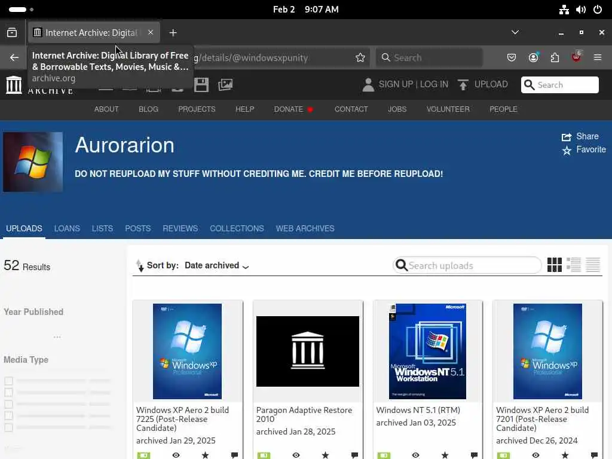Click the upload arrow icon
Screen dimensions: 612x459
pyautogui.click(x=463, y=85)
